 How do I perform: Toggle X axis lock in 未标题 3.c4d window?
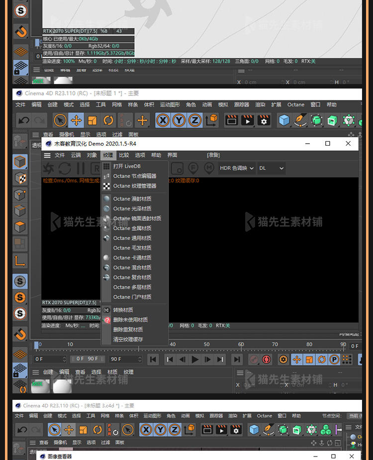point(146,430)
